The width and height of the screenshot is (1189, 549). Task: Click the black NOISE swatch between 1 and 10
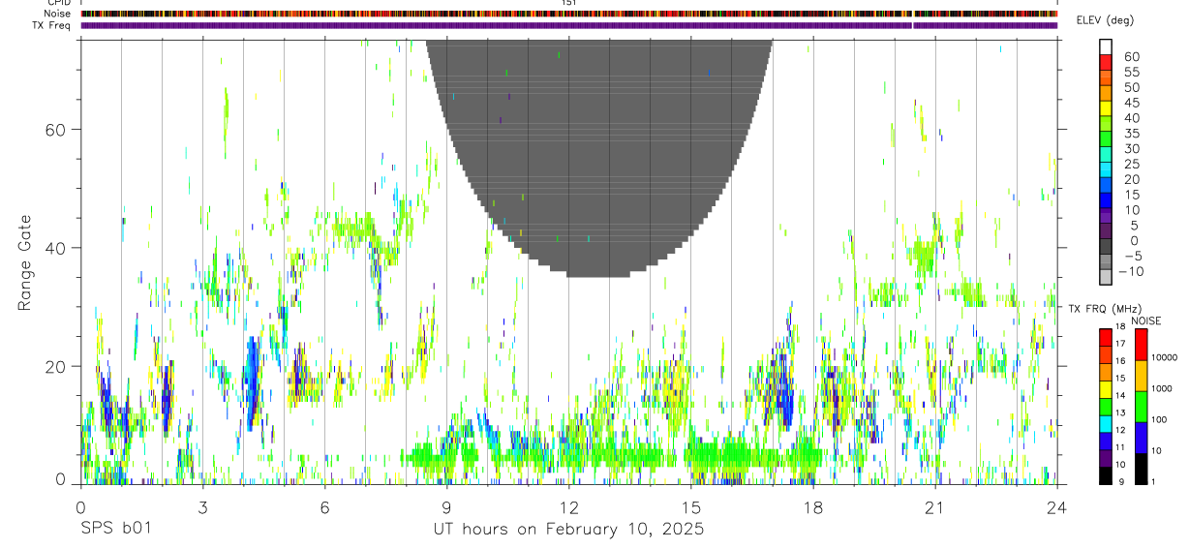(1141, 468)
